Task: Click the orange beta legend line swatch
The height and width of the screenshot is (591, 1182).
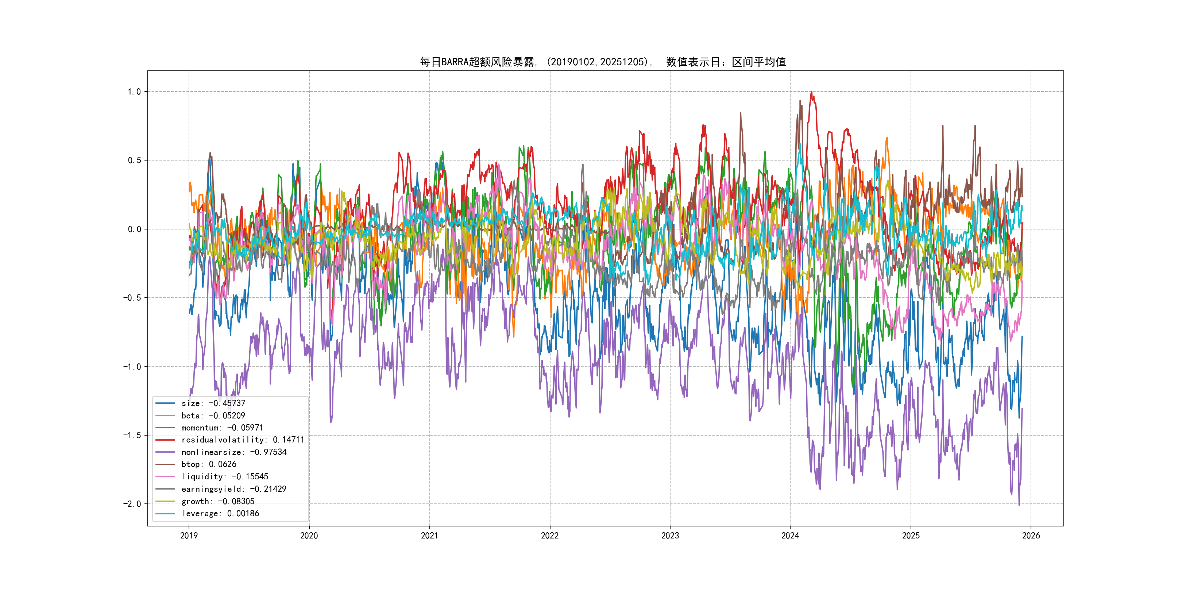Action: [165, 416]
